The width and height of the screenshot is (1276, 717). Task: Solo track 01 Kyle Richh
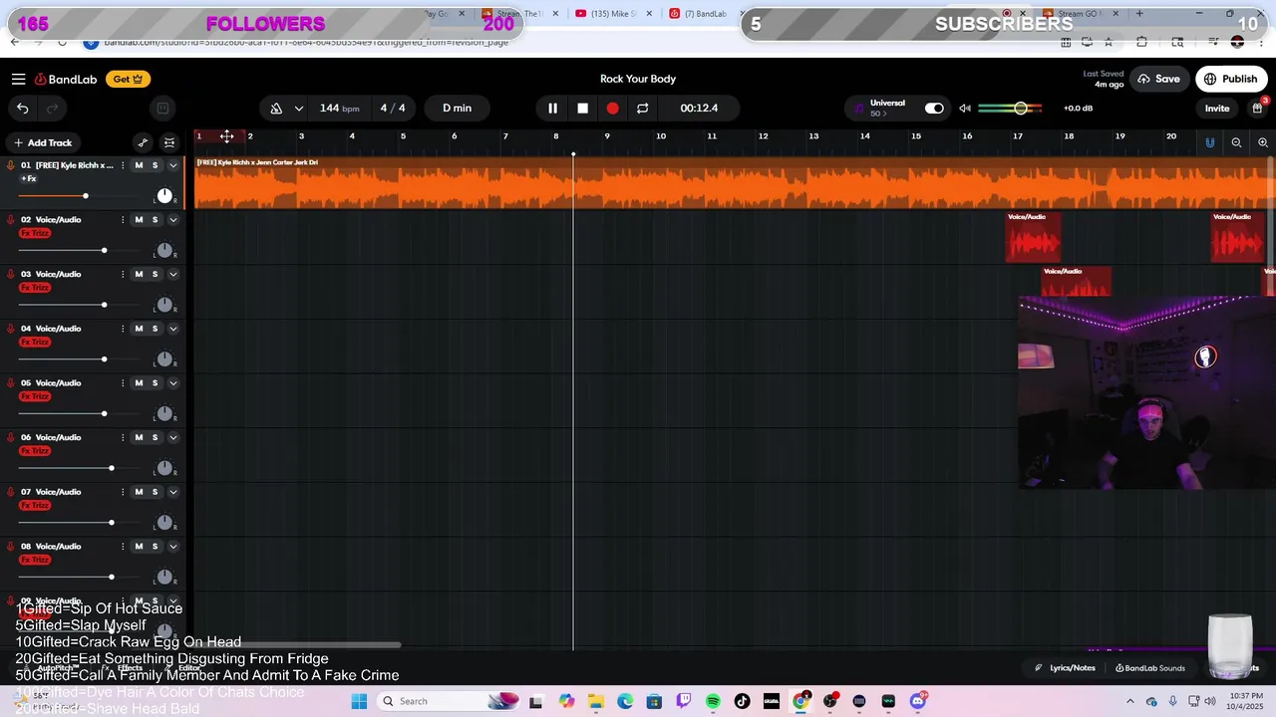click(x=155, y=165)
